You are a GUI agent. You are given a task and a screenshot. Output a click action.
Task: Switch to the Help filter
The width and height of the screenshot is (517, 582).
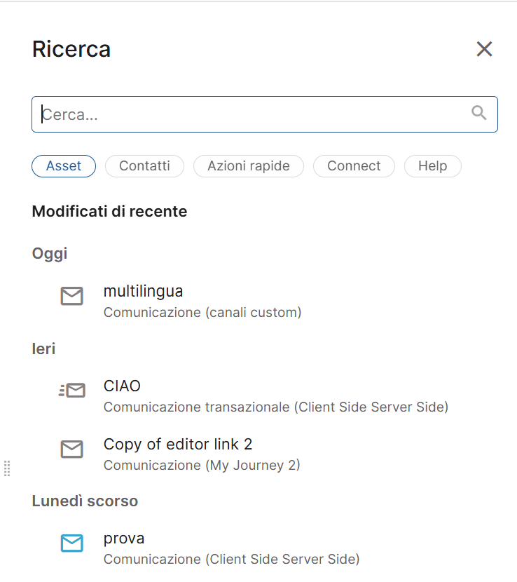pyautogui.click(x=432, y=166)
